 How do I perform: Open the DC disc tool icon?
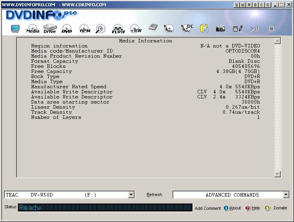[187, 28]
